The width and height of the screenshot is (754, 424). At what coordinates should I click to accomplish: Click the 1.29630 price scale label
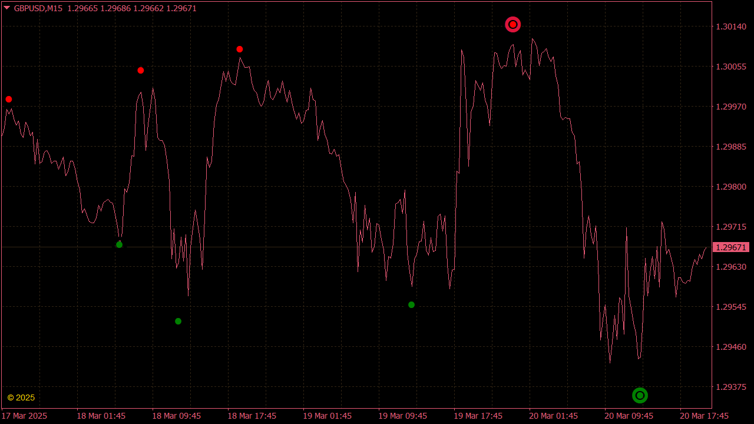(731, 267)
